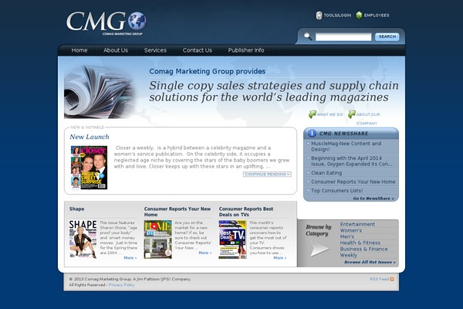Open the Publisher Info menu item
463x309 pixels.
click(x=246, y=50)
